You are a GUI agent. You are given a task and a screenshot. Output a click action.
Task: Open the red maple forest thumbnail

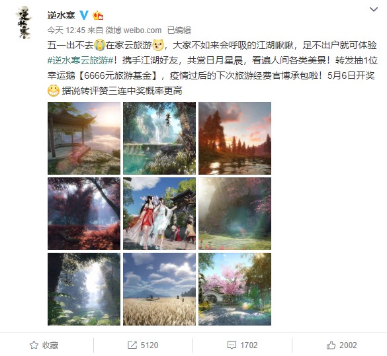84,214
